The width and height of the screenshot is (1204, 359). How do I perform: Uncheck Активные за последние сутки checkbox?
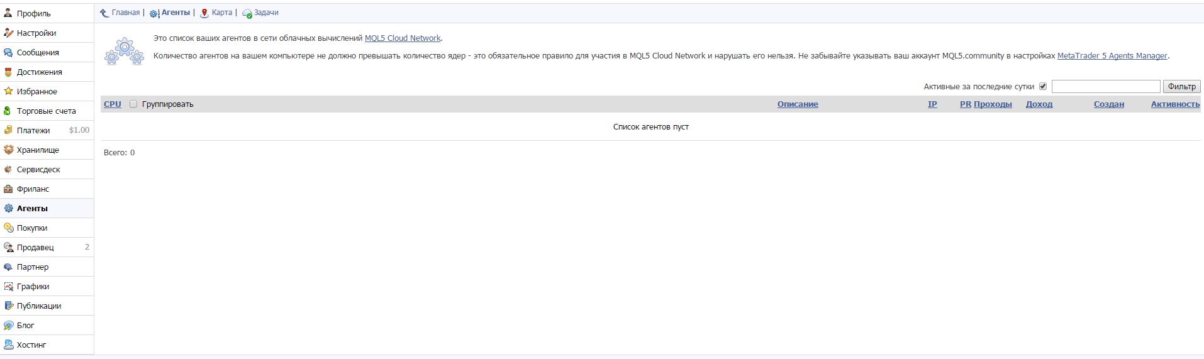click(1043, 86)
